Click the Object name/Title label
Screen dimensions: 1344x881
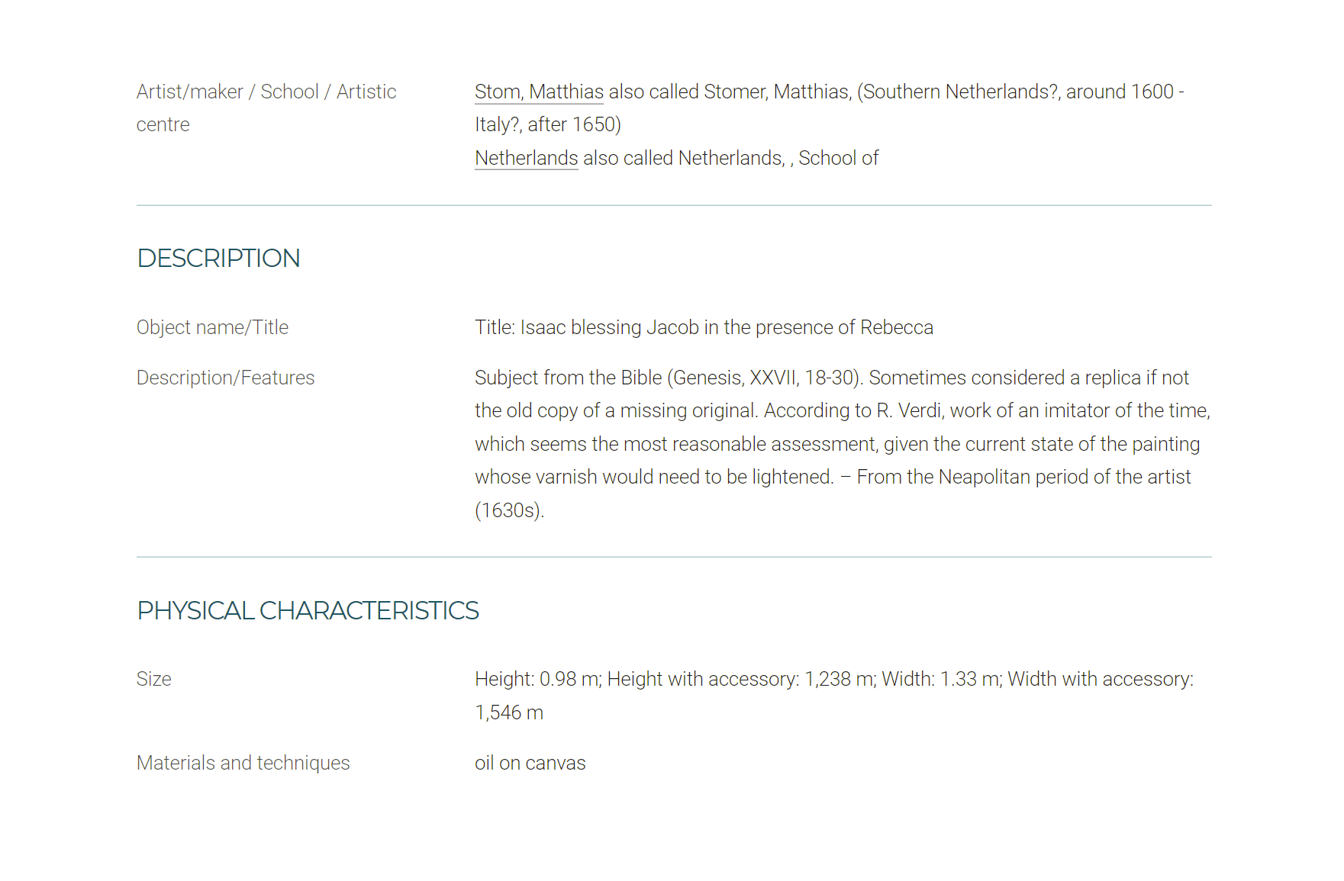[x=212, y=327]
